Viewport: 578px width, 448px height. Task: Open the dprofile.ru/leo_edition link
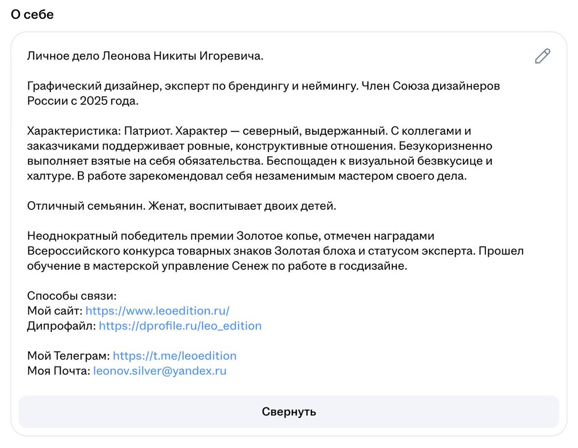[180, 326]
